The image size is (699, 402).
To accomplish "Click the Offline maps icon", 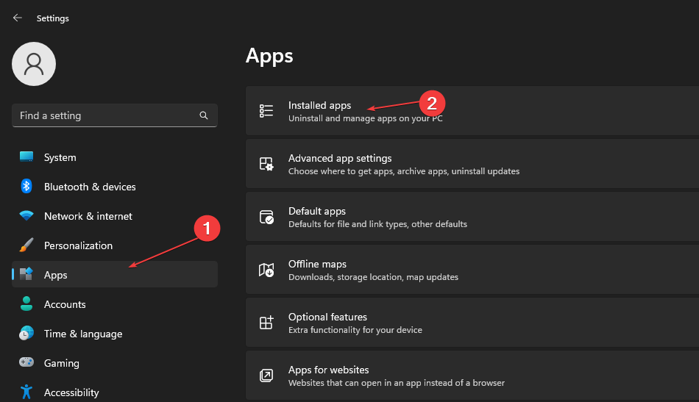I will [x=266, y=270].
